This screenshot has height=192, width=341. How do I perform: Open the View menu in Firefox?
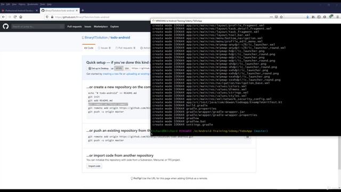tap(14, 4)
